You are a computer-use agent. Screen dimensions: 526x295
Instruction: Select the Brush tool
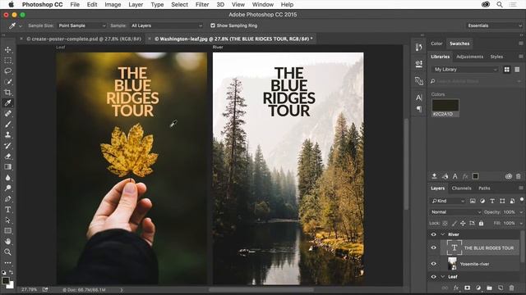[7, 124]
